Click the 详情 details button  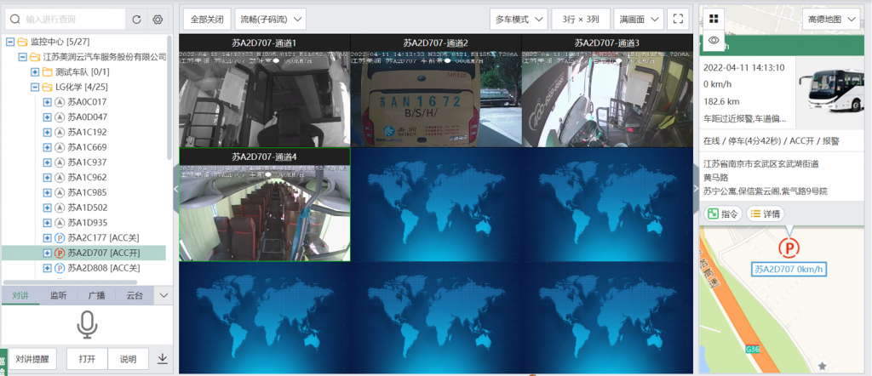point(766,214)
